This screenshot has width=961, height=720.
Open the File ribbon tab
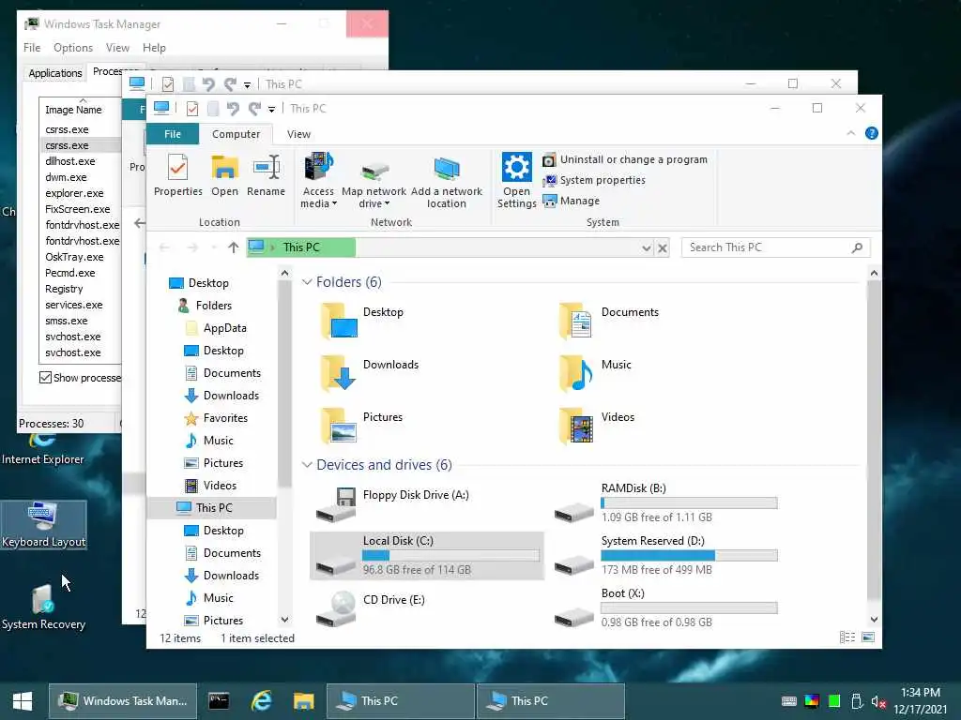pos(173,134)
